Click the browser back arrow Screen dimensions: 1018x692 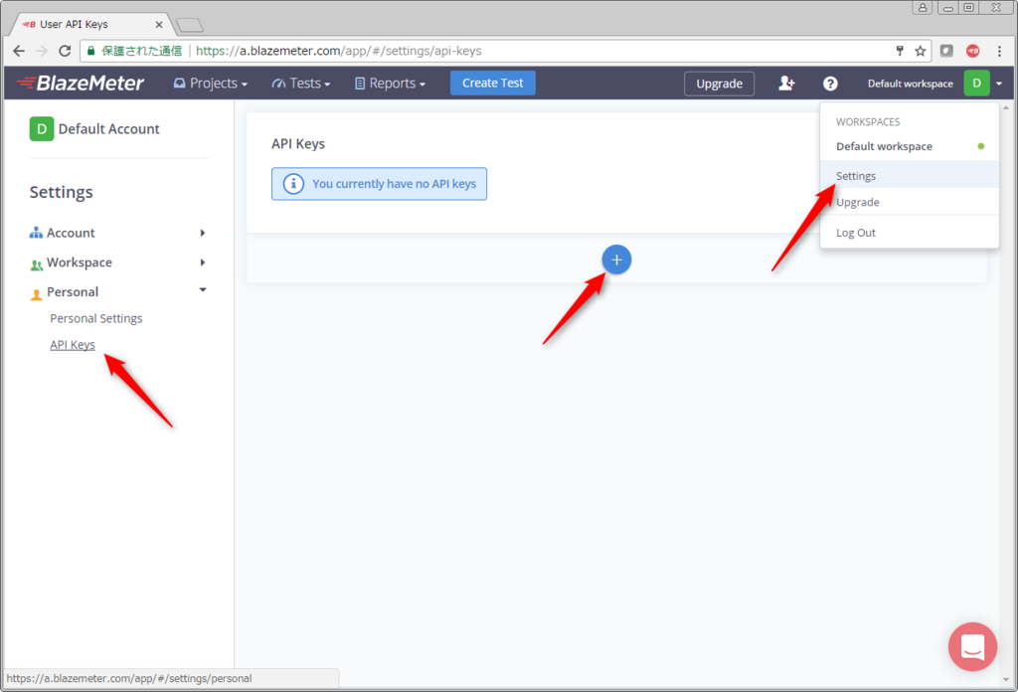(19, 51)
